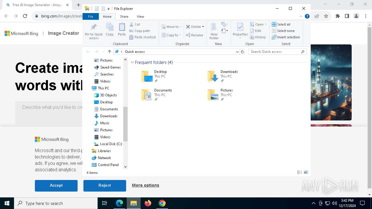This screenshot has width=372, height=209.
Task: Open a new Chrome tab
Action: 78,5
